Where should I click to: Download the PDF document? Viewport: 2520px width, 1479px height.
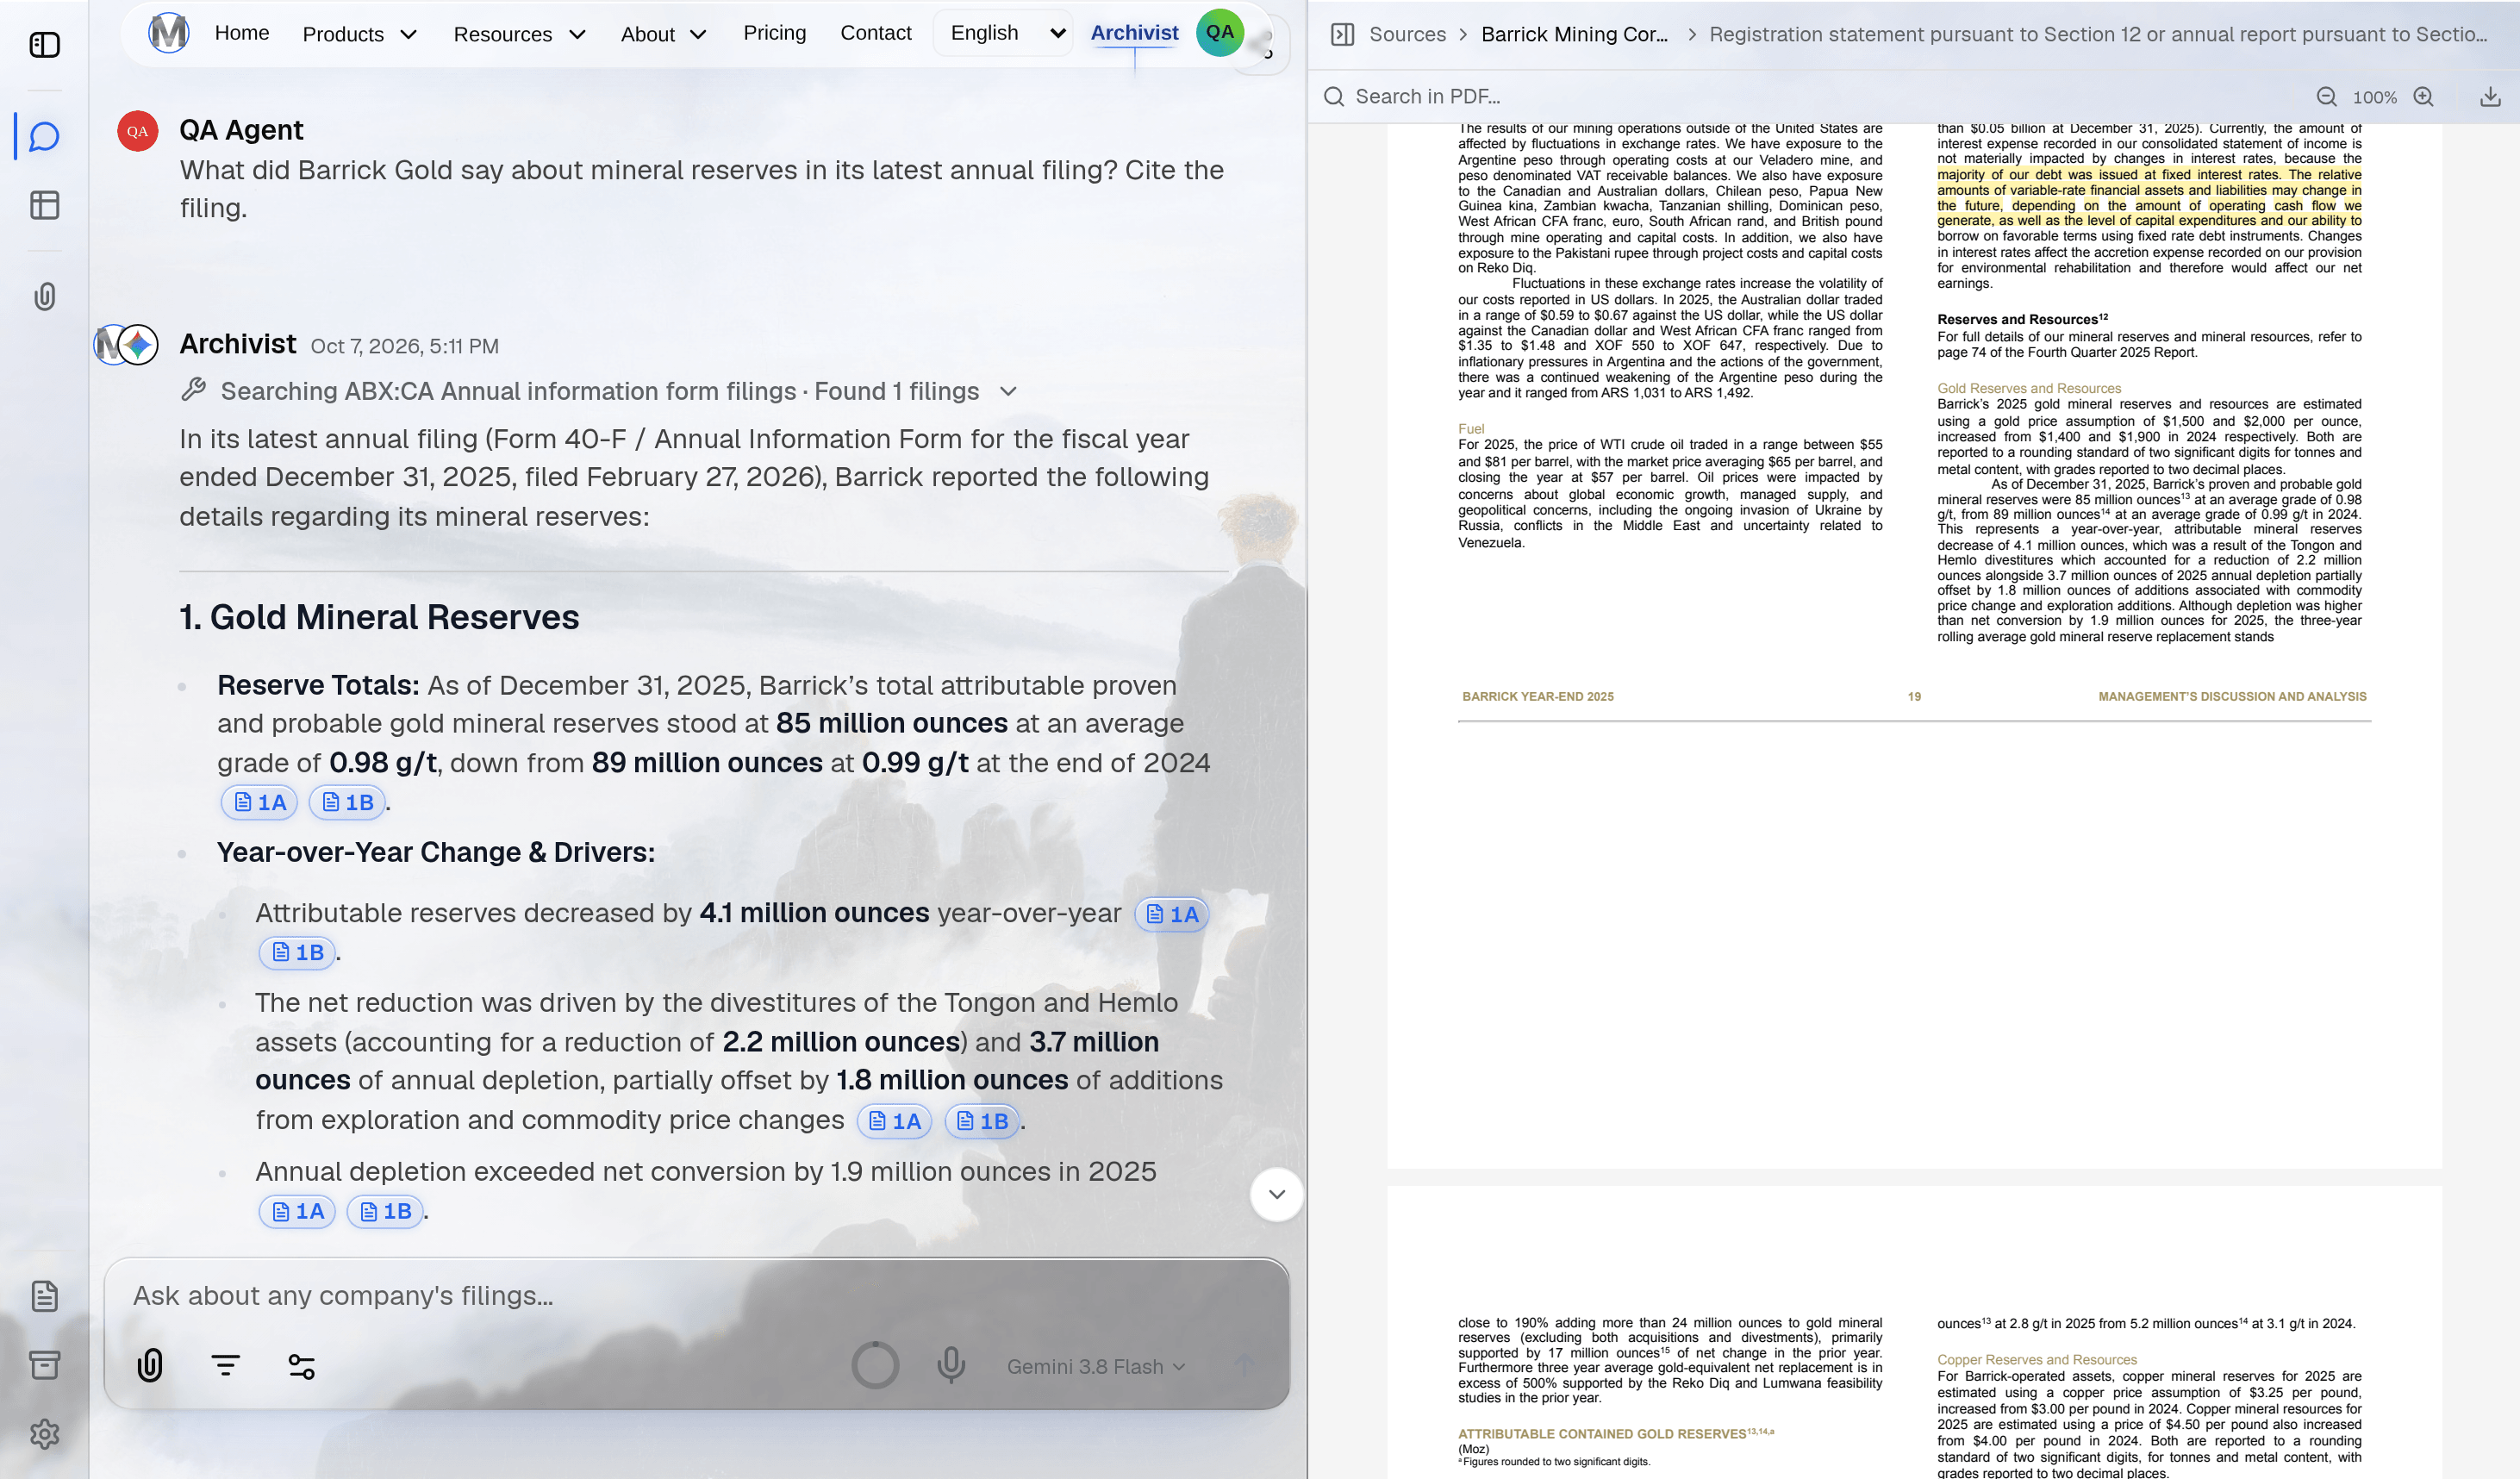[2490, 97]
